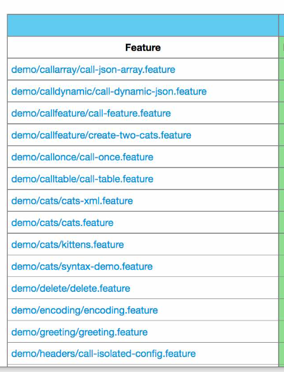284x372 pixels.
Task: Click the green header cell next to Feature
Action: click(282, 47)
